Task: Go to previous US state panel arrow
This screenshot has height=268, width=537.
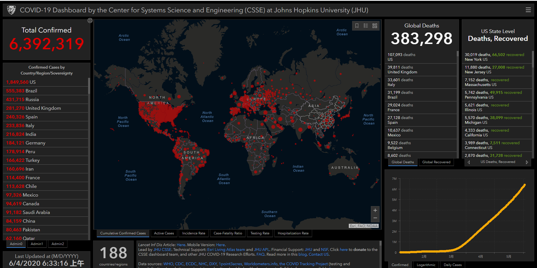Action: [469, 162]
